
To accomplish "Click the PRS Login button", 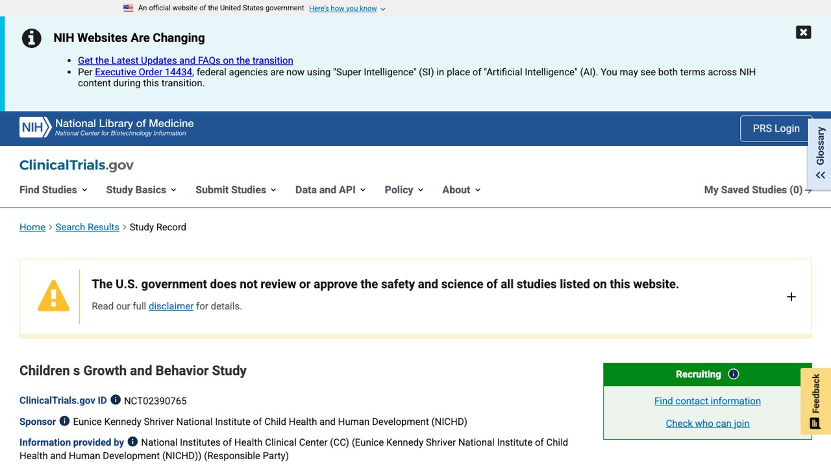I will [776, 128].
